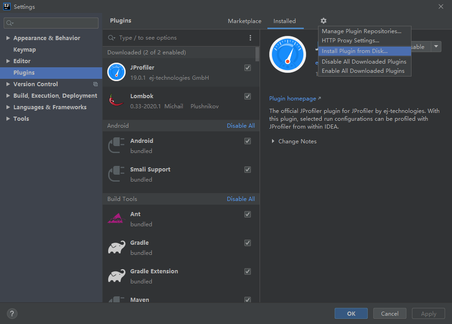Image resolution: width=452 pixels, height=324 pixels.
Task: Disable the Lombok plugin checkbox
Action: (x=248, y=96)
